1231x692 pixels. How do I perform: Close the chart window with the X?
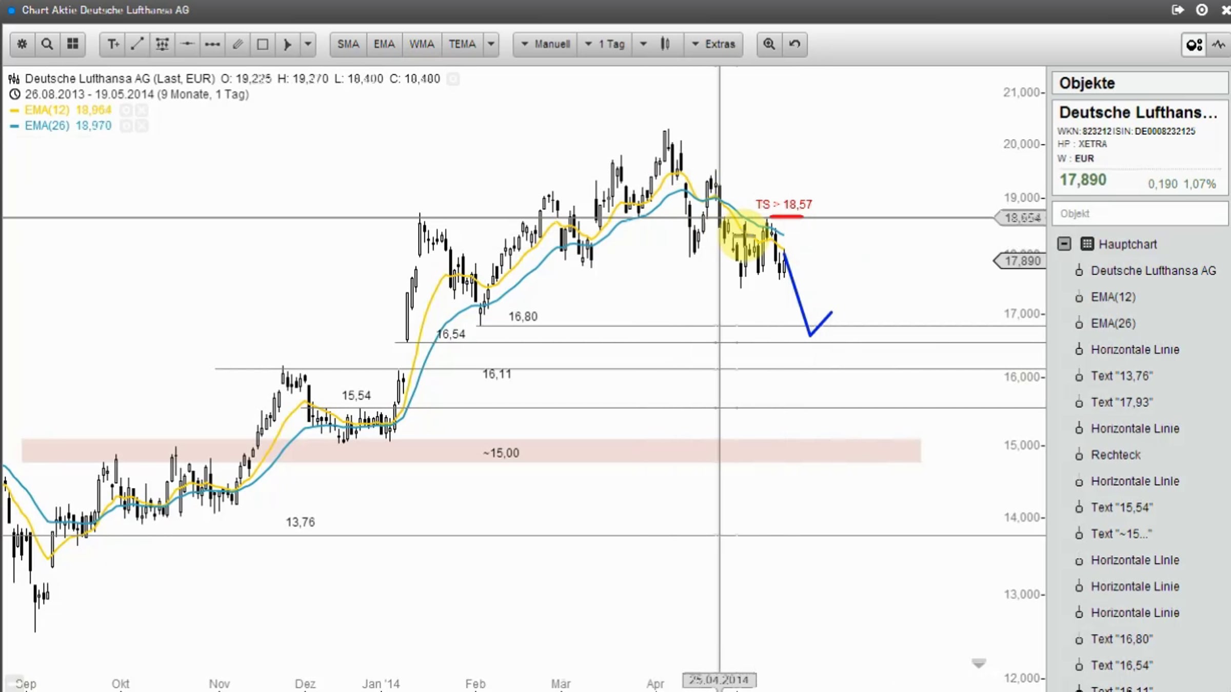pos(1225,10)
